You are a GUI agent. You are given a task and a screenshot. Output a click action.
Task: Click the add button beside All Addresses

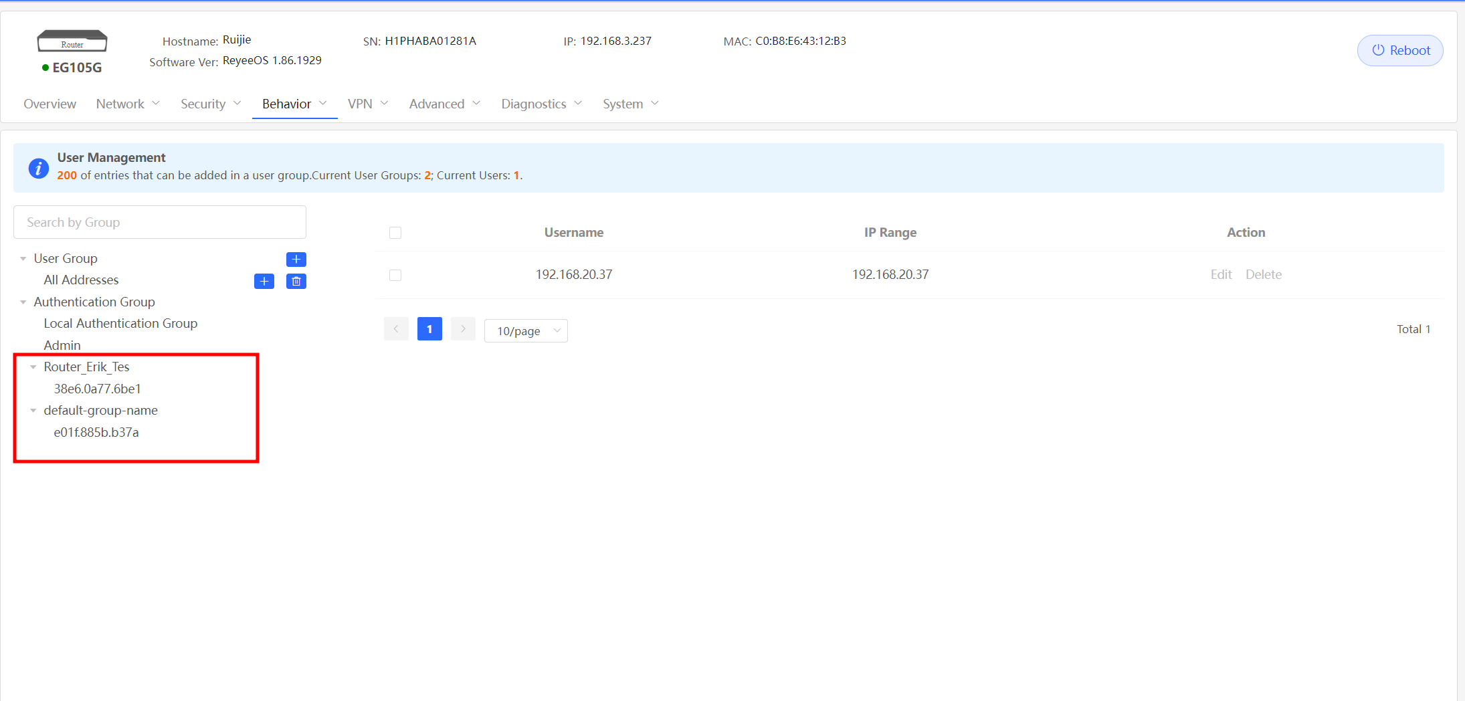[x=264, y=281]
